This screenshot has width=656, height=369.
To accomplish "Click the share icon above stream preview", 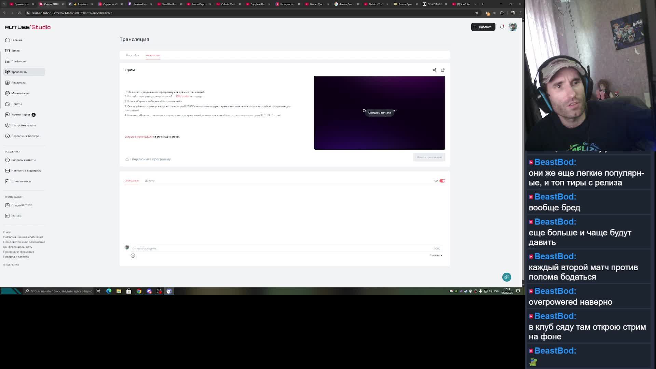I will [435, 70].
